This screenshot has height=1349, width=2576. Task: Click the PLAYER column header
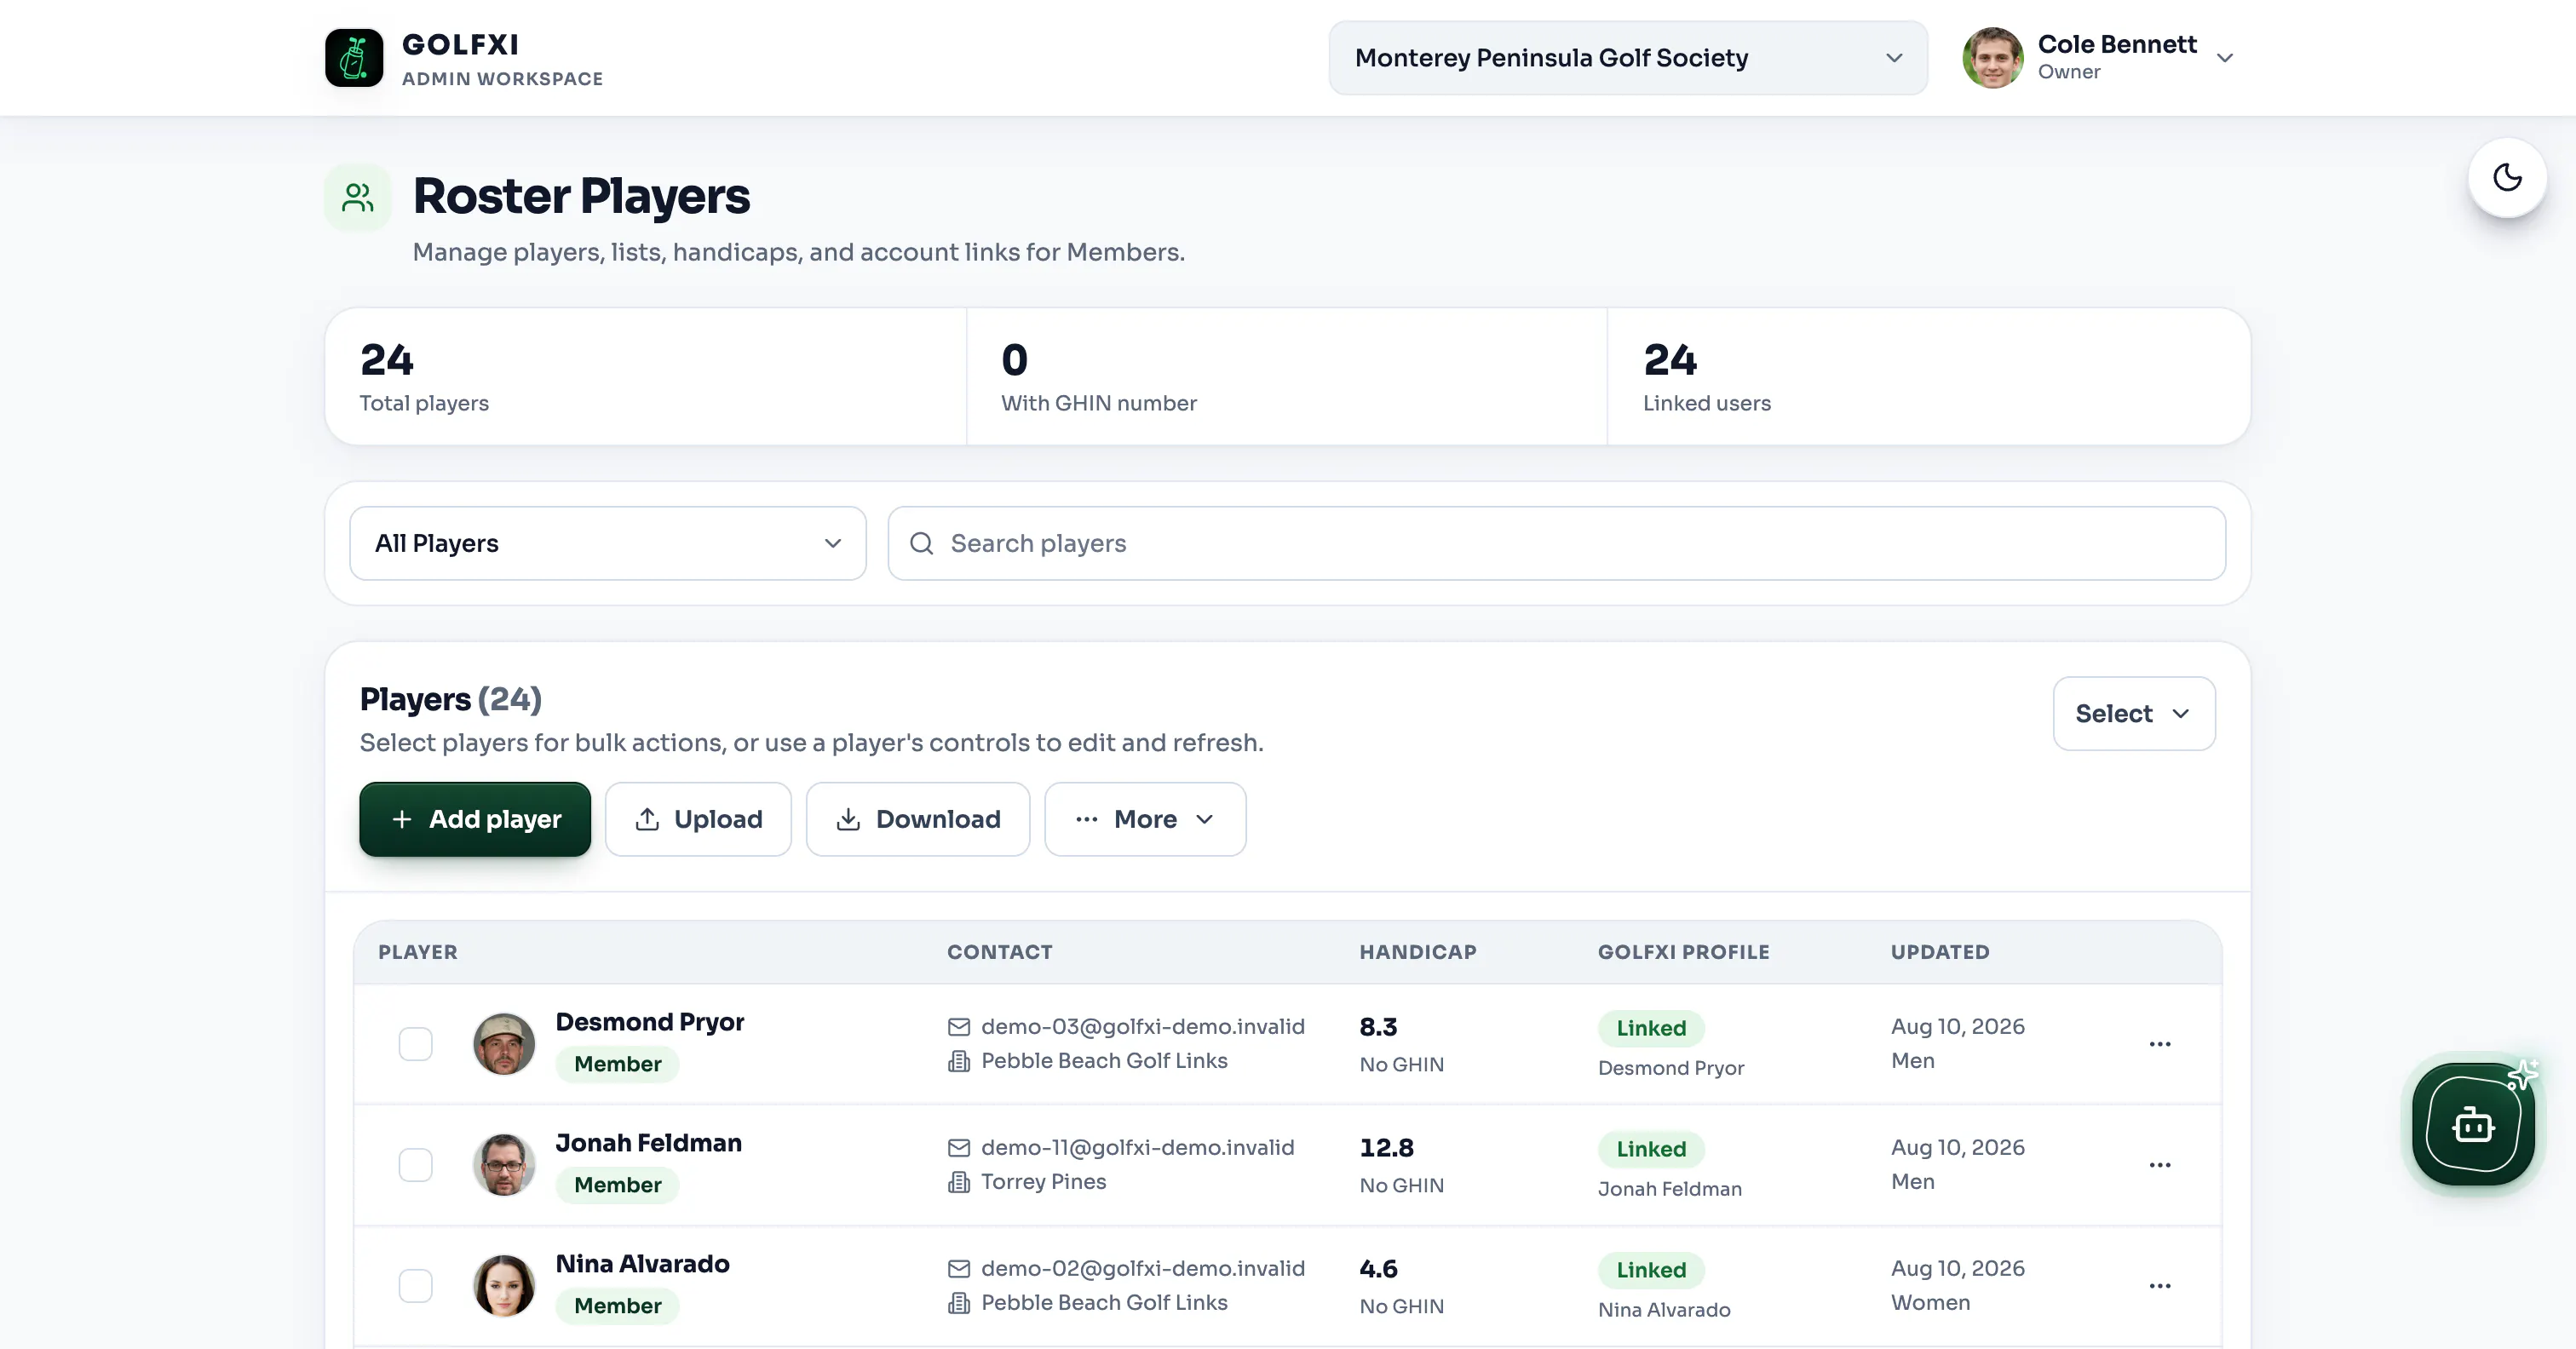[x=418, y=952]
